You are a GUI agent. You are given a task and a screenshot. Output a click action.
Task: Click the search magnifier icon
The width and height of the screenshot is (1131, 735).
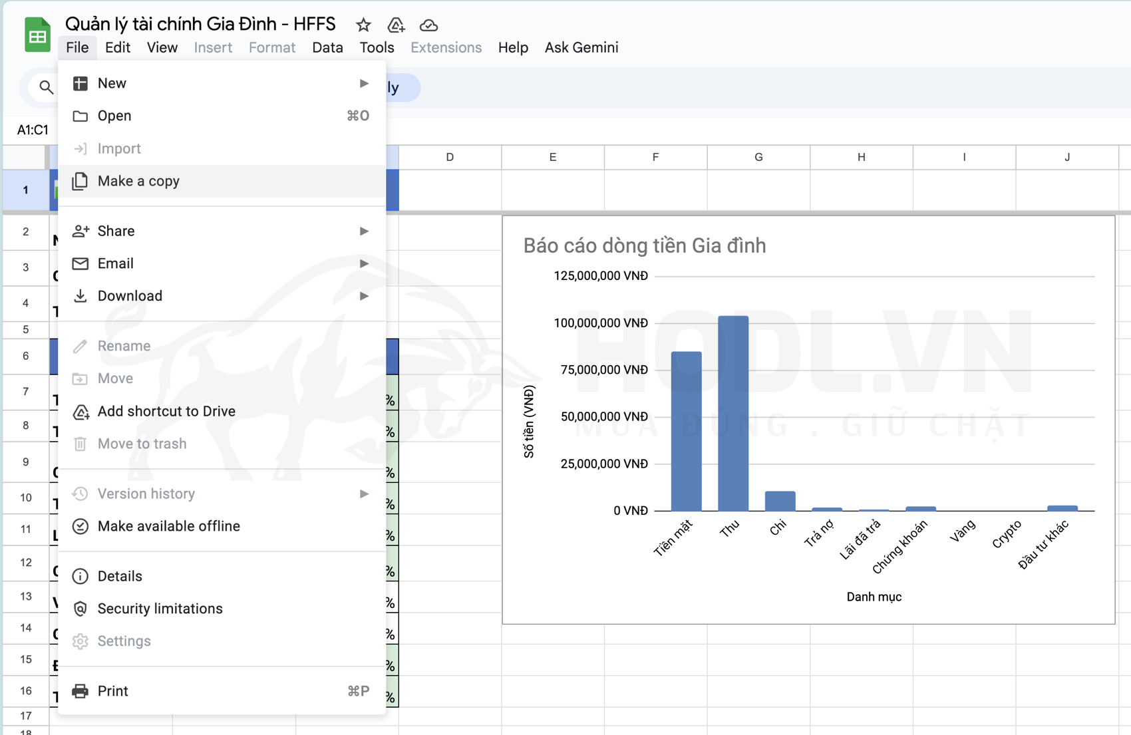pyautogui.click(x=46, y=87)
